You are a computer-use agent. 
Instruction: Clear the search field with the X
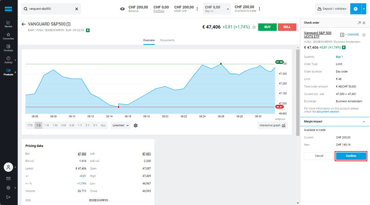76,9
